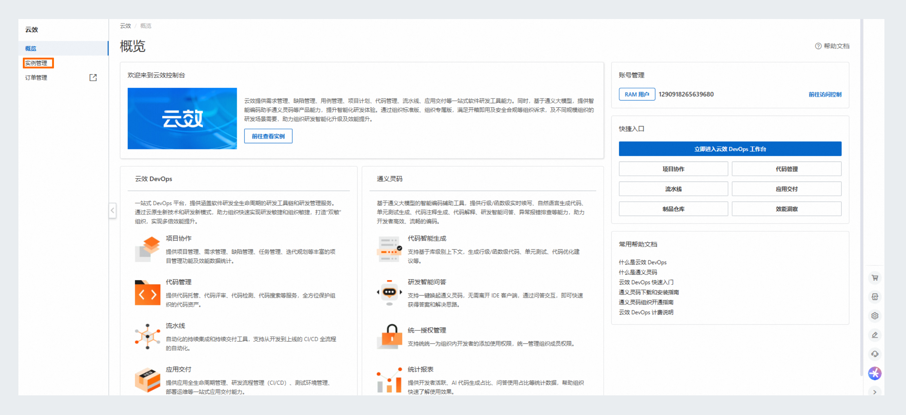Open help doc 什么是云效 DevOps
Viewport: 906px width, 415px height.
(643, 262)
